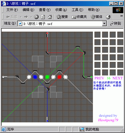Screen dimensions: 125x133
Task: Click the 完毕 status bar text
Action: pos(10,129)
